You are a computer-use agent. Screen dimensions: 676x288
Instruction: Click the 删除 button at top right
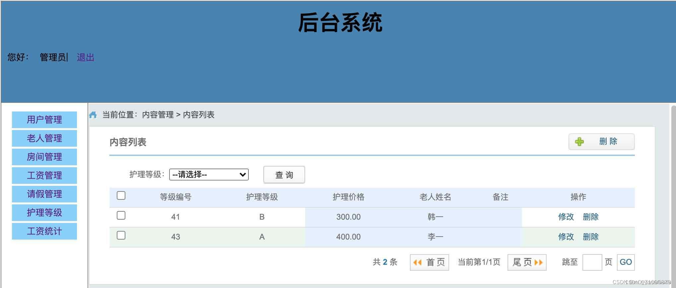coord(602,142)
